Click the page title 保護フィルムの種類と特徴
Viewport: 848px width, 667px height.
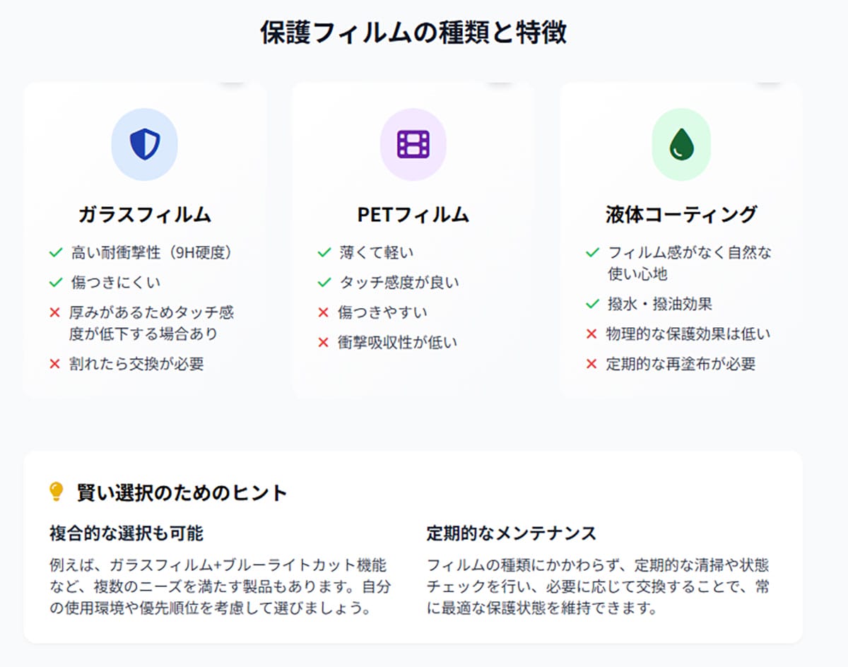[x=413, y=33]
